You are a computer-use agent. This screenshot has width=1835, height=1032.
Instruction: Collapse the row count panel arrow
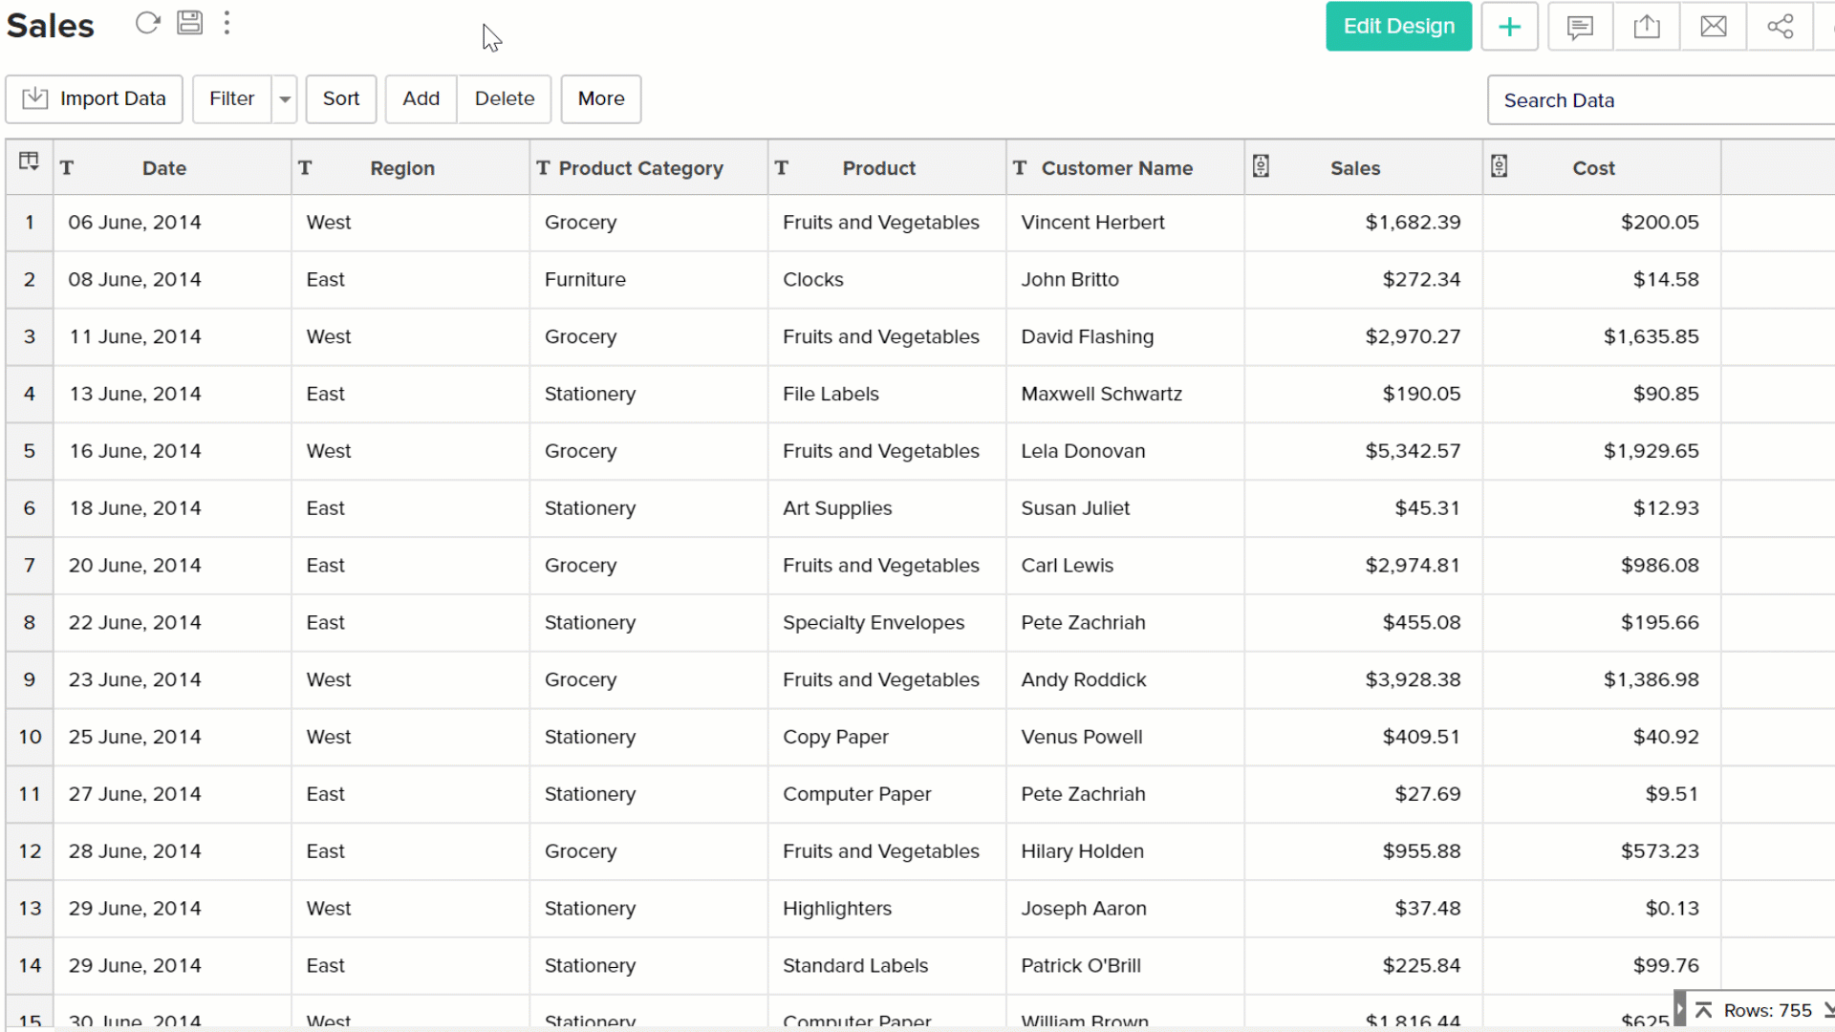pos(1679,1009)
